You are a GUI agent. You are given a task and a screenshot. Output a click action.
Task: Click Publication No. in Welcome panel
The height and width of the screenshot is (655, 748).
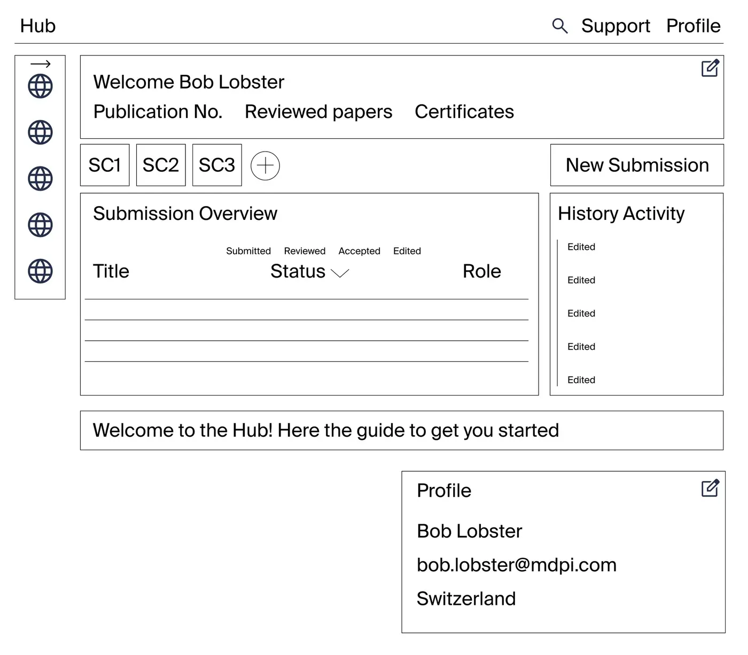coord(158,112)
